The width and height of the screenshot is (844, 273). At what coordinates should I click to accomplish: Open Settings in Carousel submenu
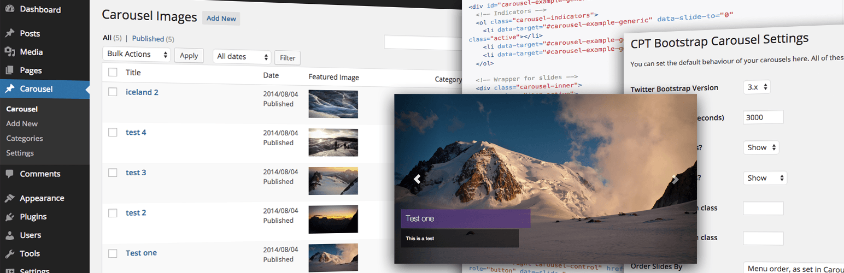20,153
